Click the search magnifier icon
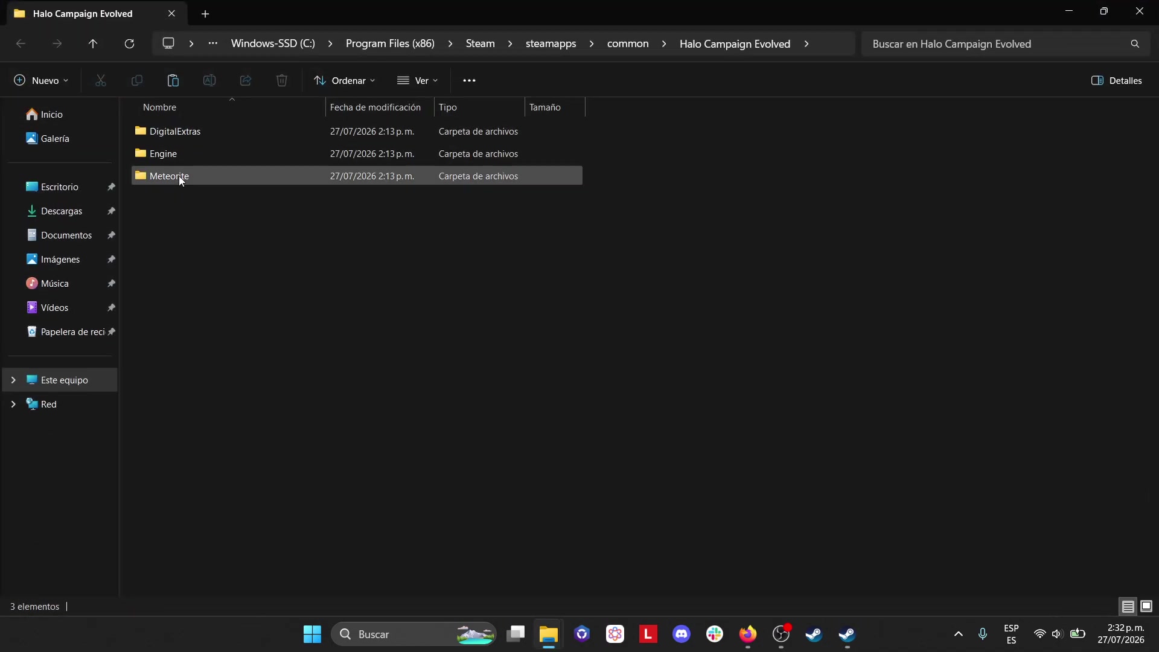This screenshot has height=652, width=1159. click(1135, 44)
